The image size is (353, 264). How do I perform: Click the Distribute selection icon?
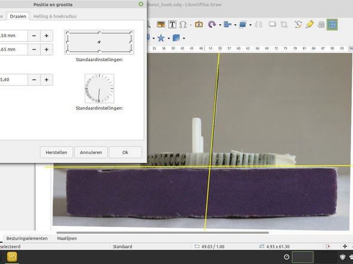(259, 24)
